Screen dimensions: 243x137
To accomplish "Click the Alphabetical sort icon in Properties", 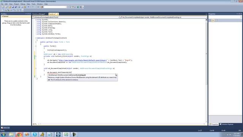I will [x=213, y=20].
